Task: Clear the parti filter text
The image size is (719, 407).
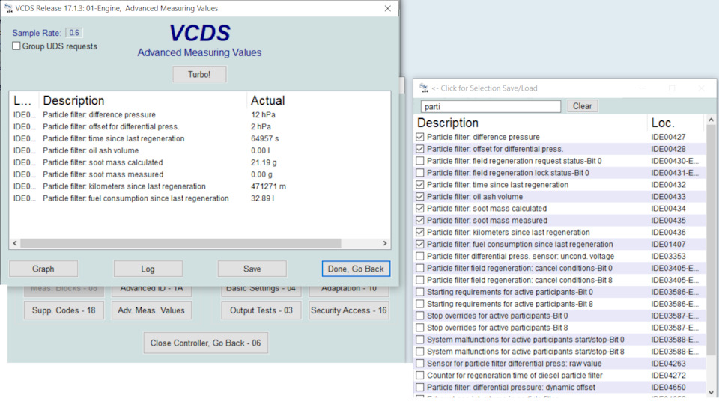Action: click(x=583, y=106)
